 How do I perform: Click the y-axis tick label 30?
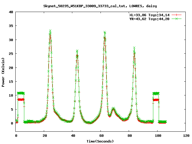[x=11, y=40]
